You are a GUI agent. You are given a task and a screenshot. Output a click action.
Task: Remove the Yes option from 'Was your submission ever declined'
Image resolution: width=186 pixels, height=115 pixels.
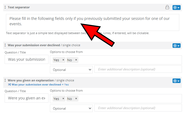coord(63,60)
